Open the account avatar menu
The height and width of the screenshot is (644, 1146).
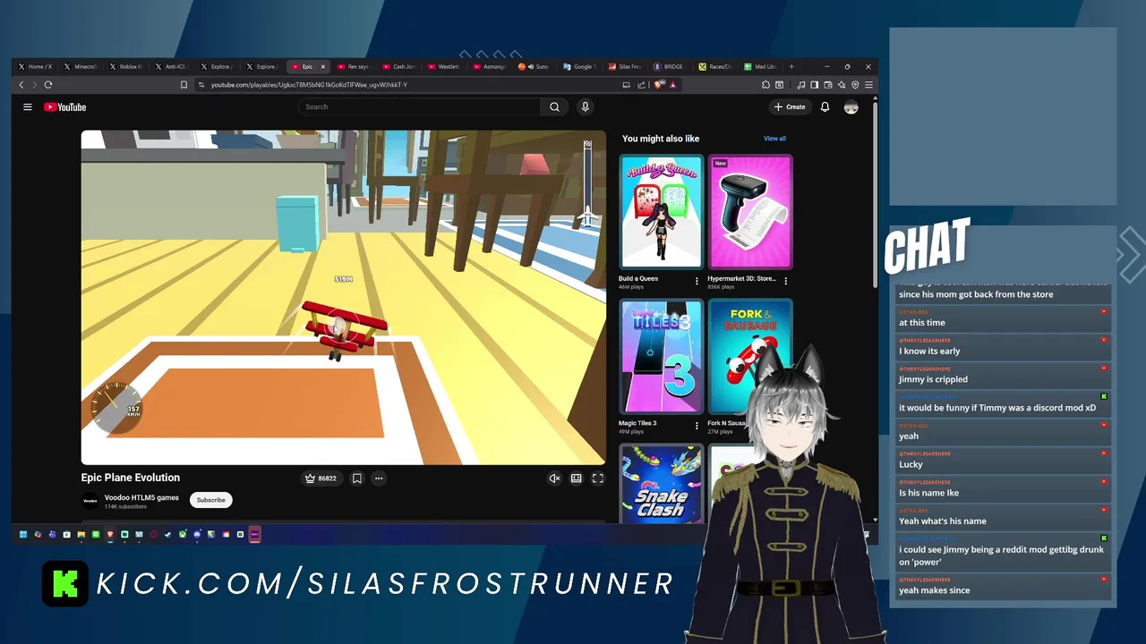coord(851,107)
